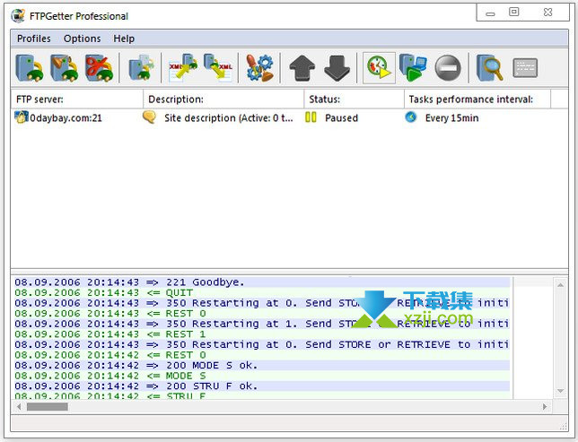Click the blue clock interval icon
The image size is (578, 442).
coord(411,117)
